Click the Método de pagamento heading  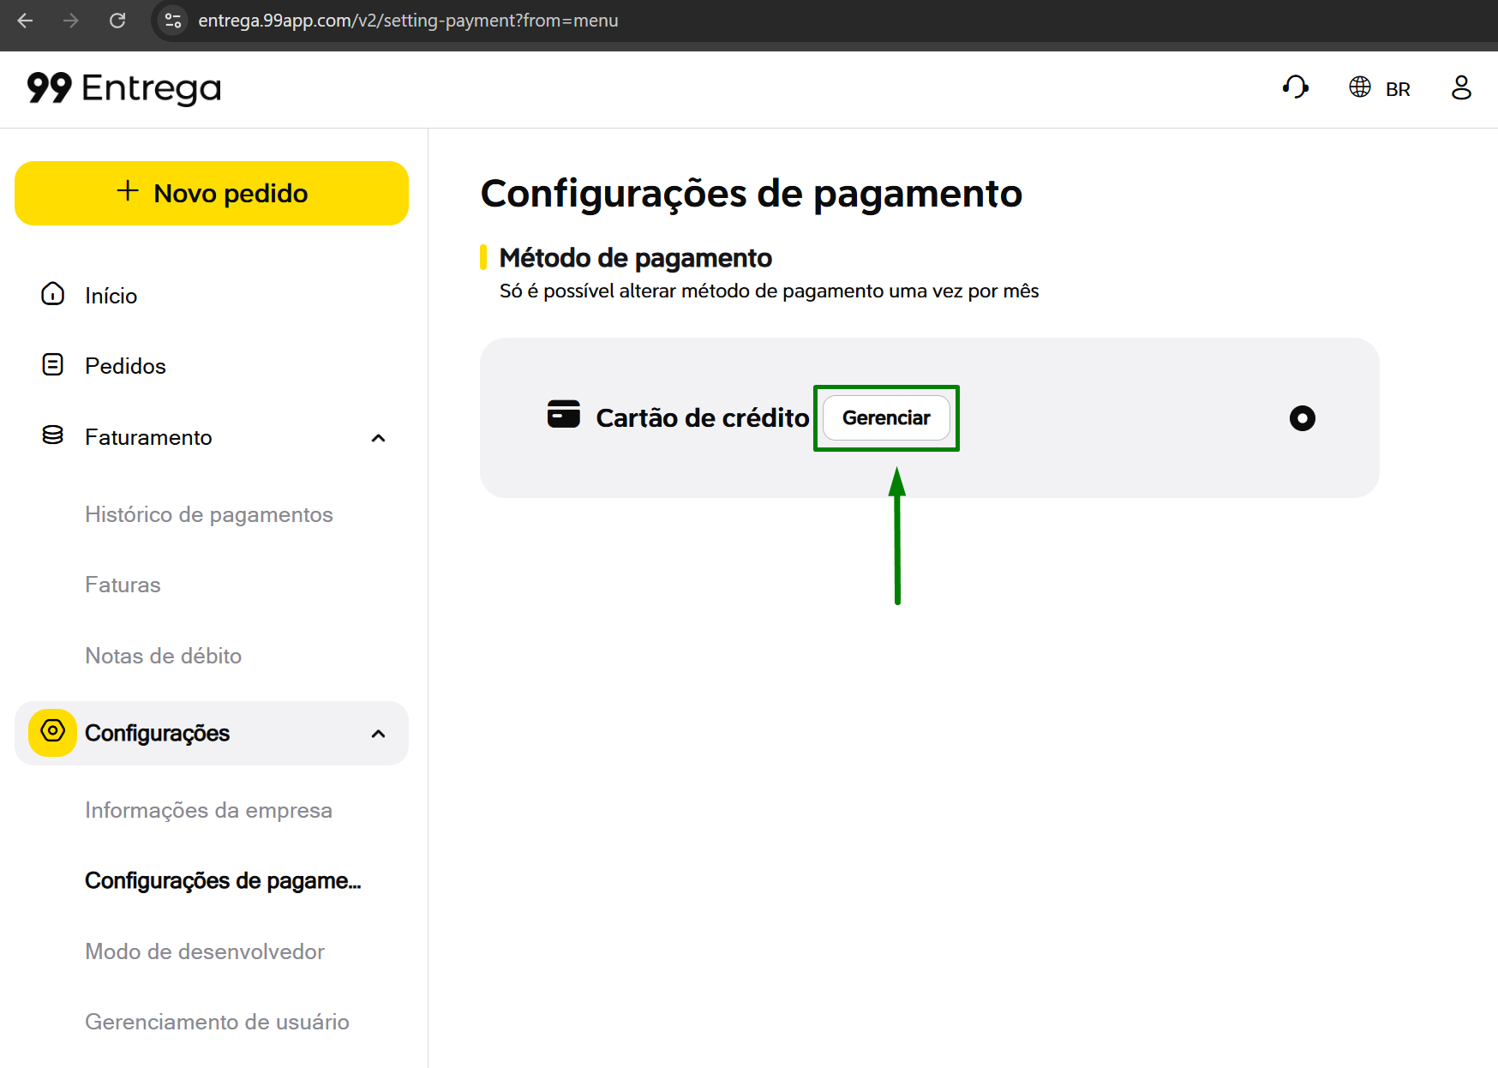click(635, 258)
